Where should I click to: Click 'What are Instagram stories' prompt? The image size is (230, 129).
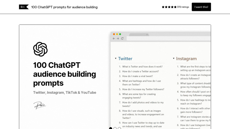pyautogui.click(x=196, y=118)
